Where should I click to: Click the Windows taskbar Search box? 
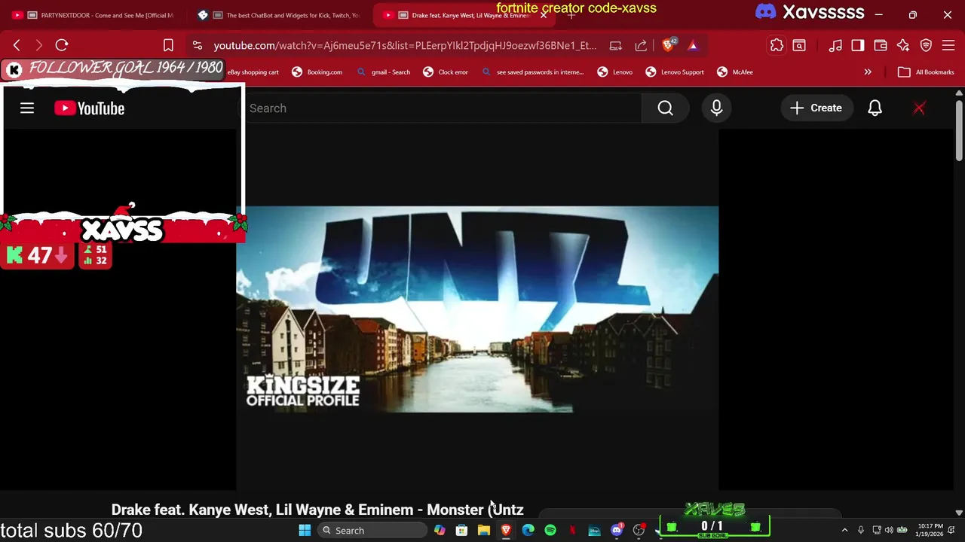(372, 530)
